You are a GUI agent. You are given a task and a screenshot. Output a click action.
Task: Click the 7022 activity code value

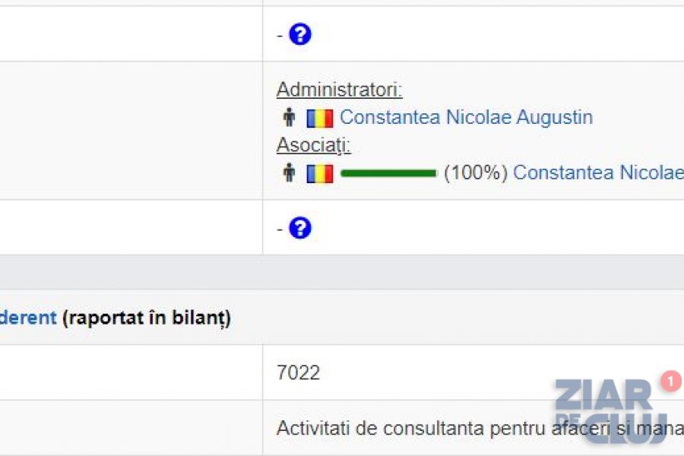[298, 372]
